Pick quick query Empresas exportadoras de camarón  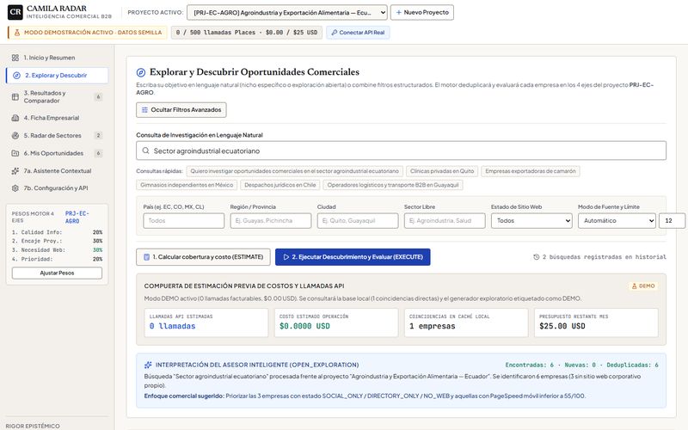pyautogui.click(x=531, y=171)
